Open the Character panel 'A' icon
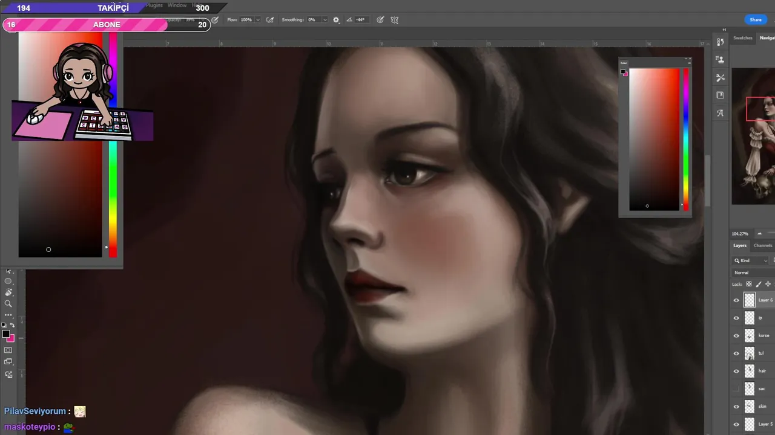The width and height of the screenshot is (775, 435). click(x=720, y=113)
